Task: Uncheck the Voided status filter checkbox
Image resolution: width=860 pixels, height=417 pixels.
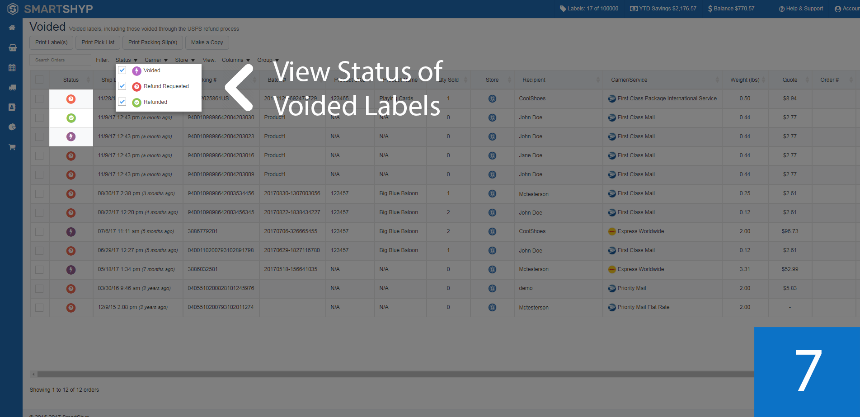Action: [122, 70]
